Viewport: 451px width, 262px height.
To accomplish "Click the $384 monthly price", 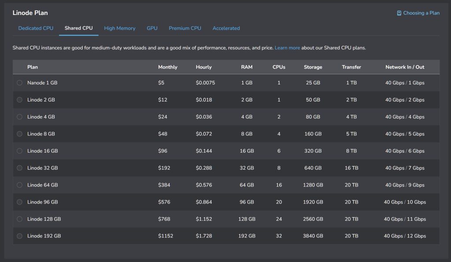I will pyautogui.click(x=164, y=185).
